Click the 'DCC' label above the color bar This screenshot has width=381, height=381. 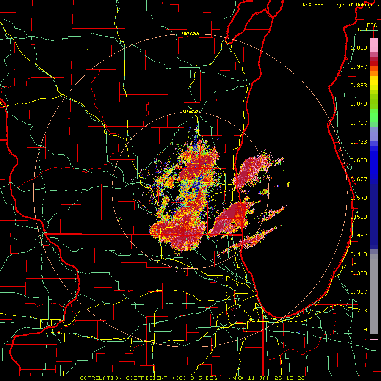click(x=372, y=25)
